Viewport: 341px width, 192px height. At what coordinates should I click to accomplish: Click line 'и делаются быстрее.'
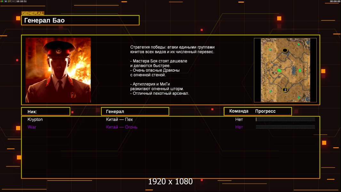click(x=150, y=66)
